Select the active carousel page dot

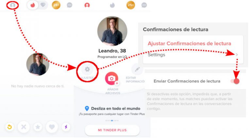click(x=112, y=121)
